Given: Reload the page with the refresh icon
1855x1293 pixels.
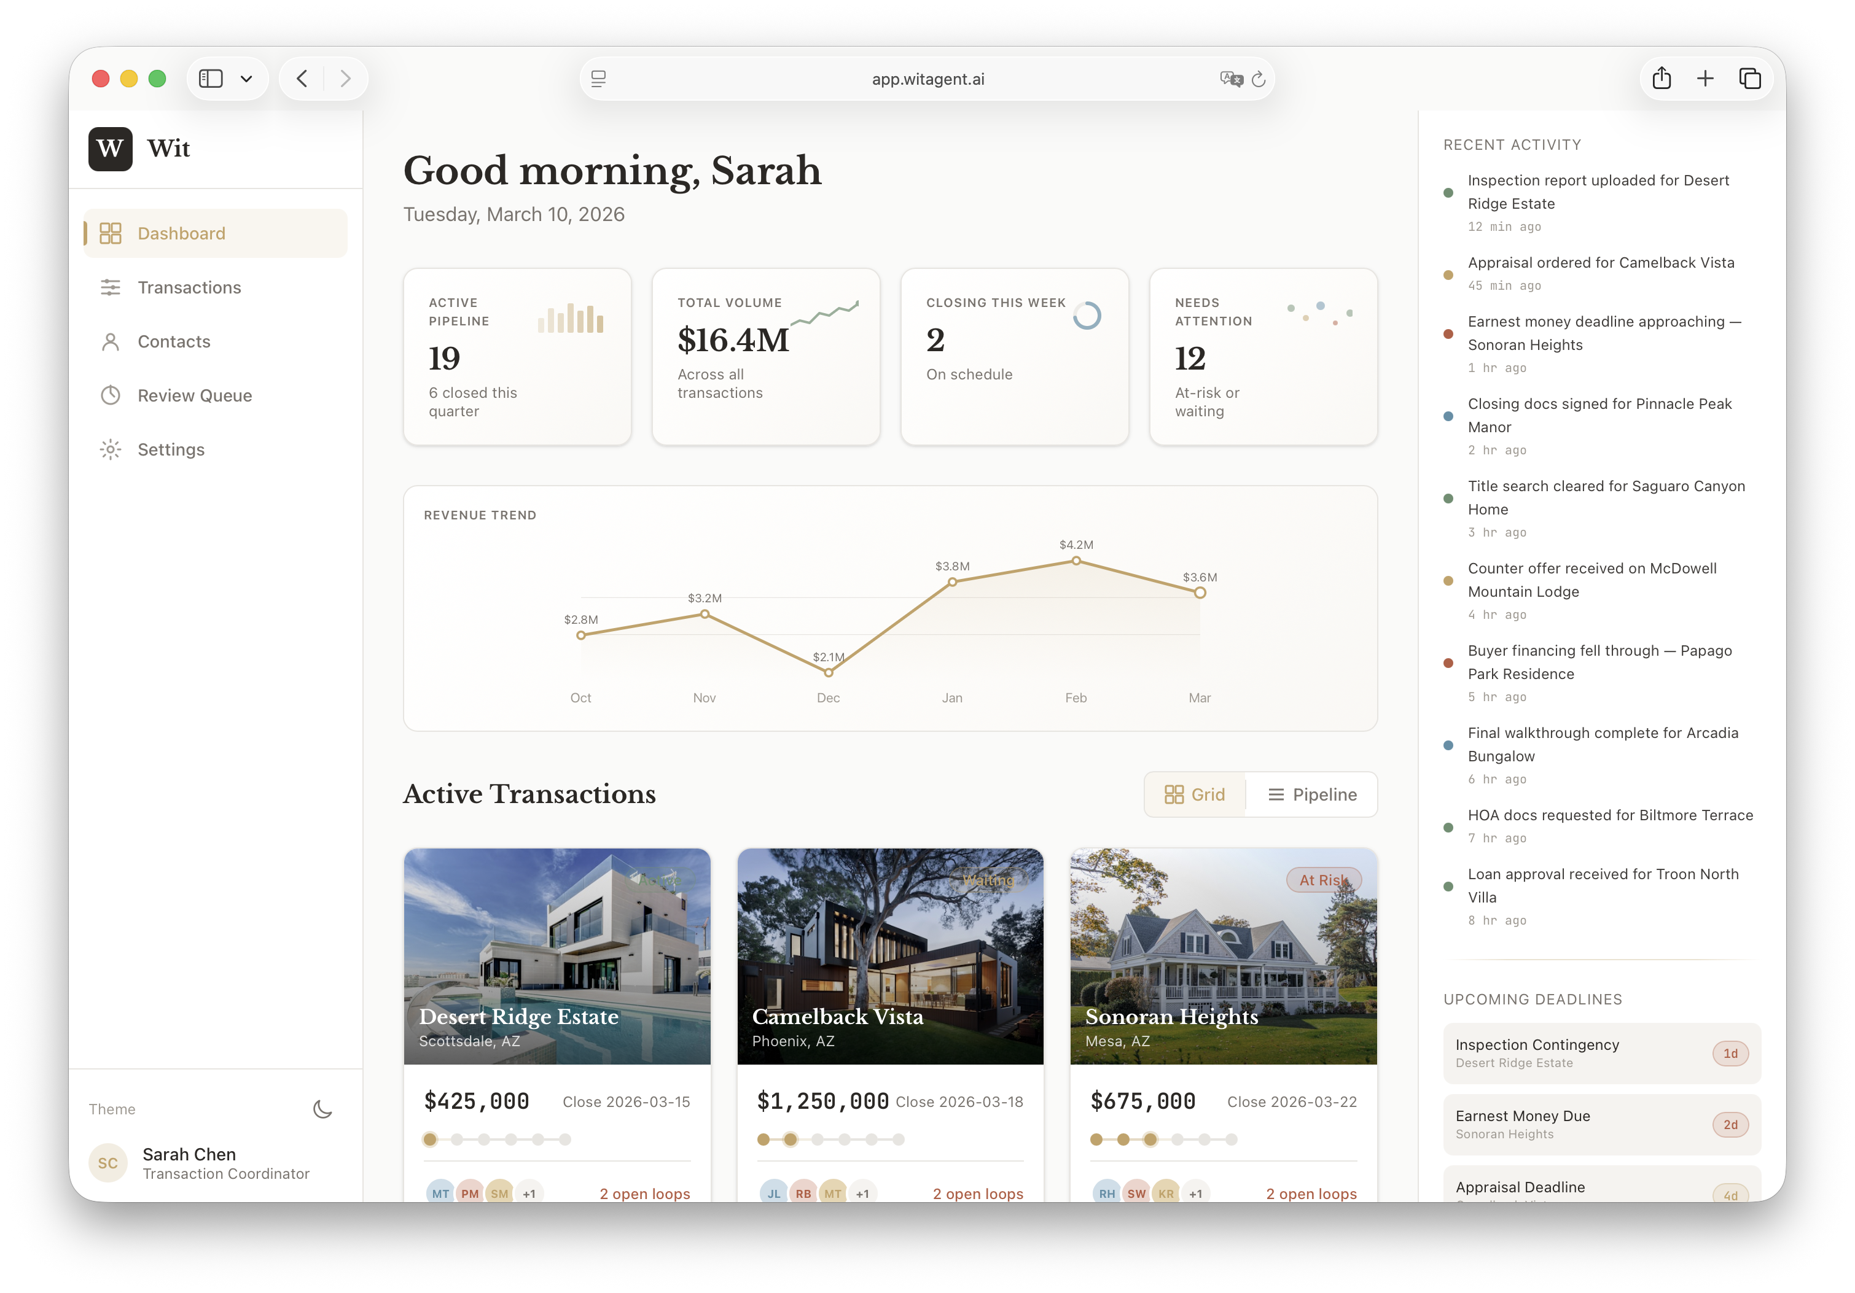Looking at the screenshot, I should [1260, 79].
